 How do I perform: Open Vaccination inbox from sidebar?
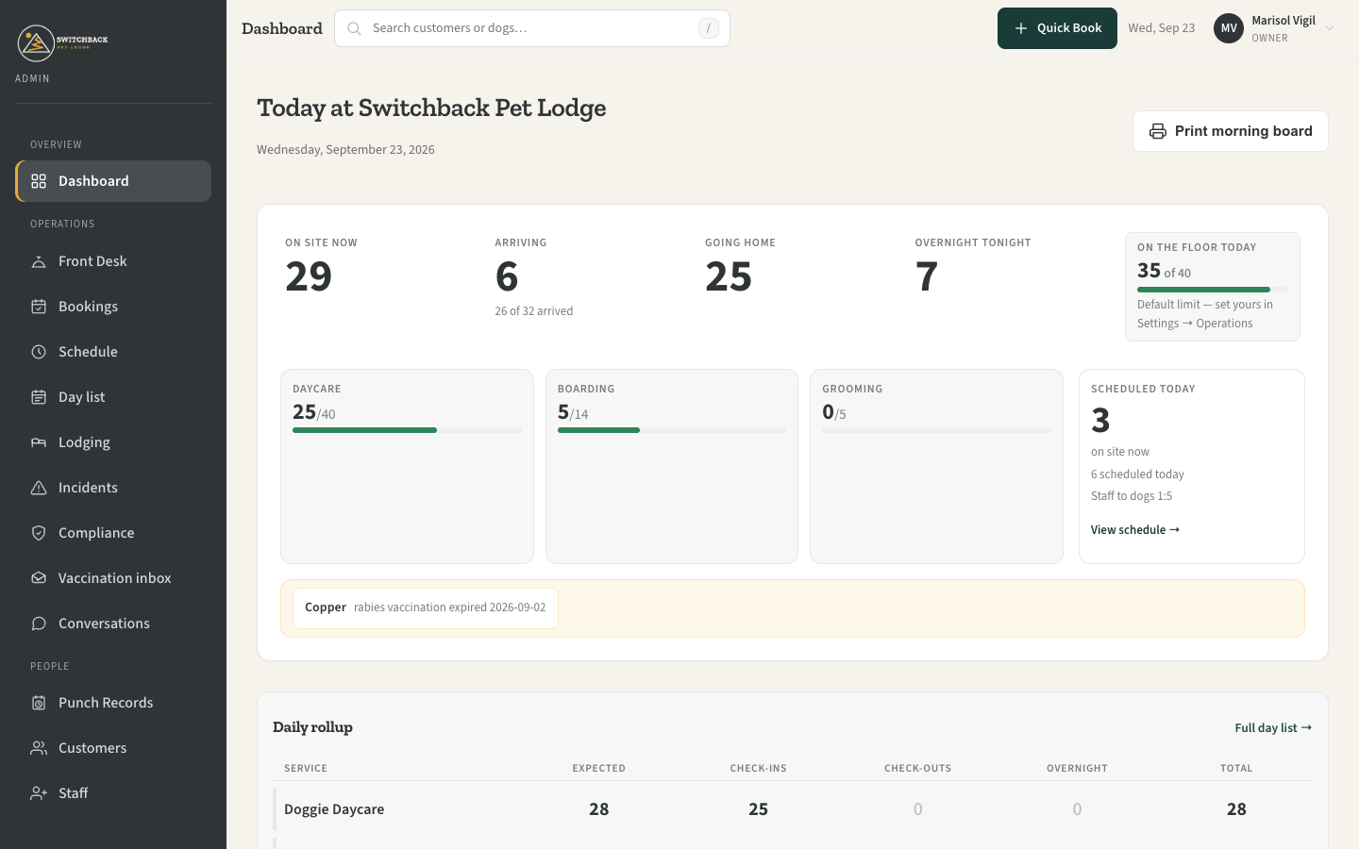[113, 578]
